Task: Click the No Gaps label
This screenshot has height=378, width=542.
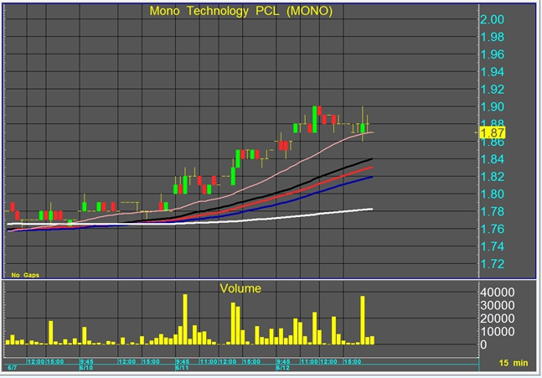Action: pyautogui.click(x=25, y=275)
